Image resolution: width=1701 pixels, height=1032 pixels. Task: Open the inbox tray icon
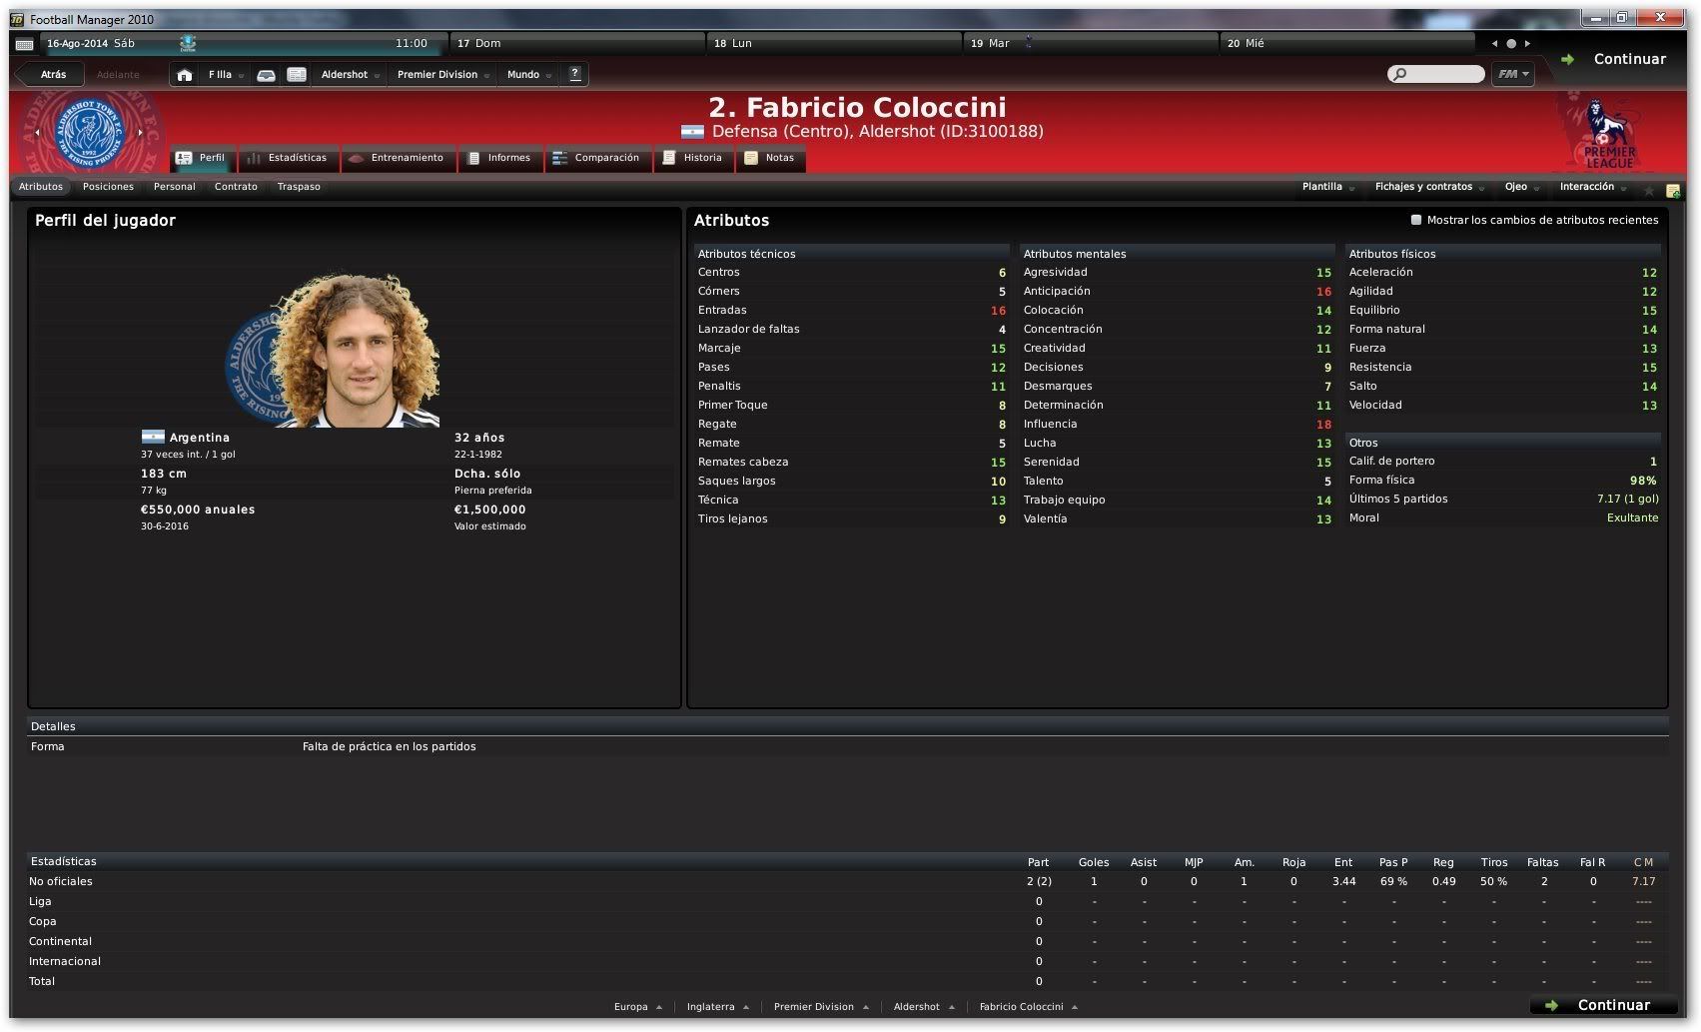(x=266, y=75)
